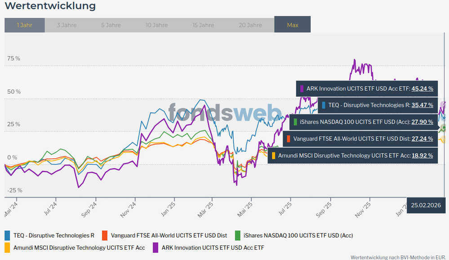The width and height of the screenshot is (449, 260).
Task: Choose the 10 Jahre period tab
Action: tap(156, 25)
